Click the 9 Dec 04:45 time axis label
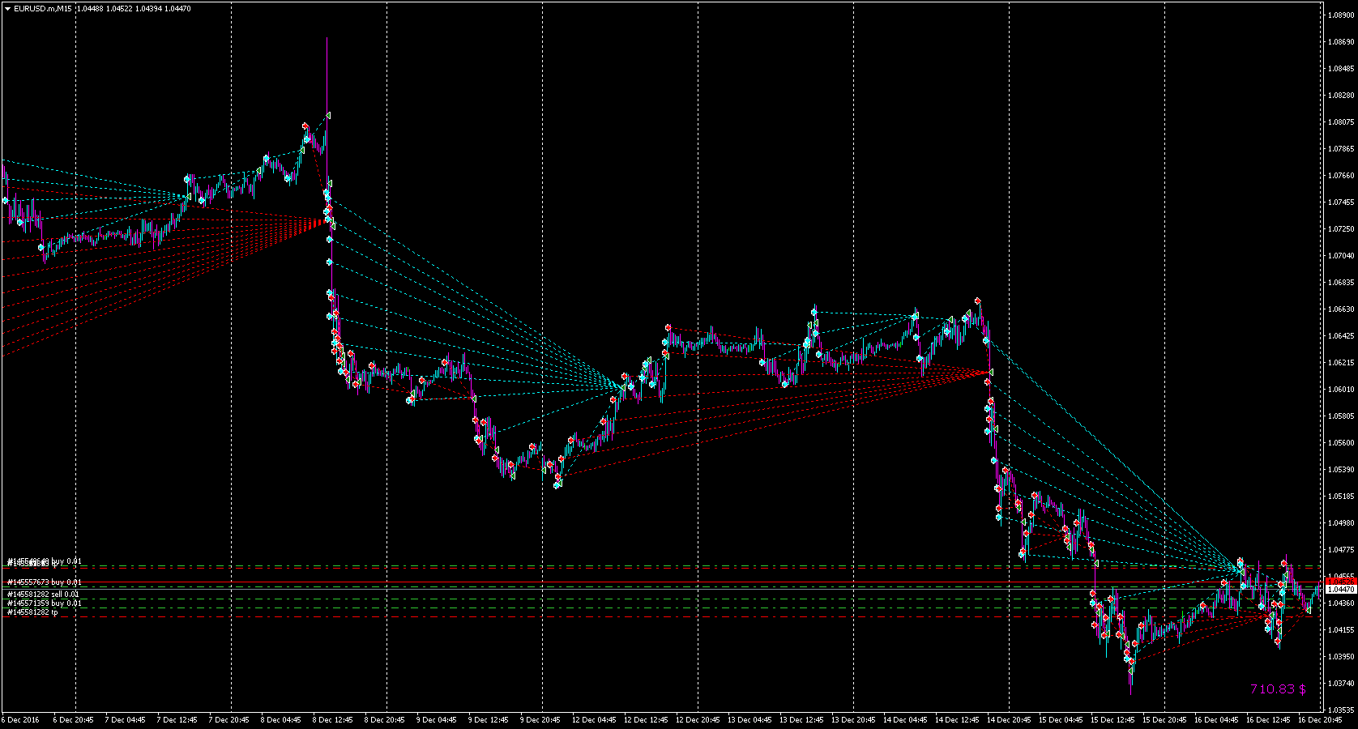This screenshot has width=1358, height=729. (437, 719)
